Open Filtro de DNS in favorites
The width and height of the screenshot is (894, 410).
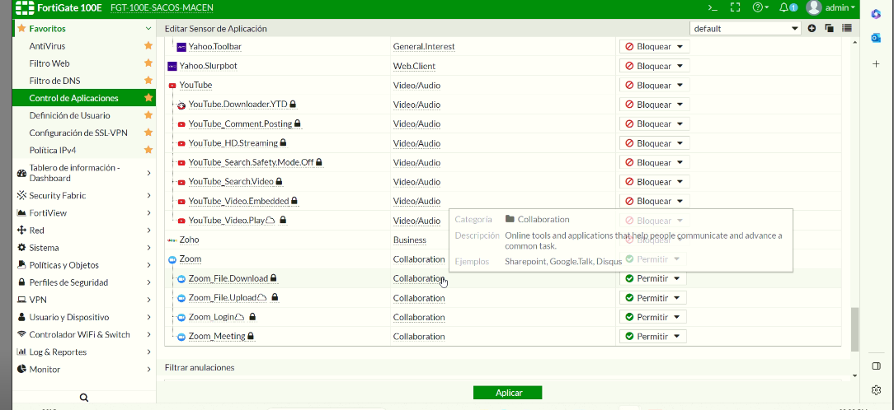(54, 81)
